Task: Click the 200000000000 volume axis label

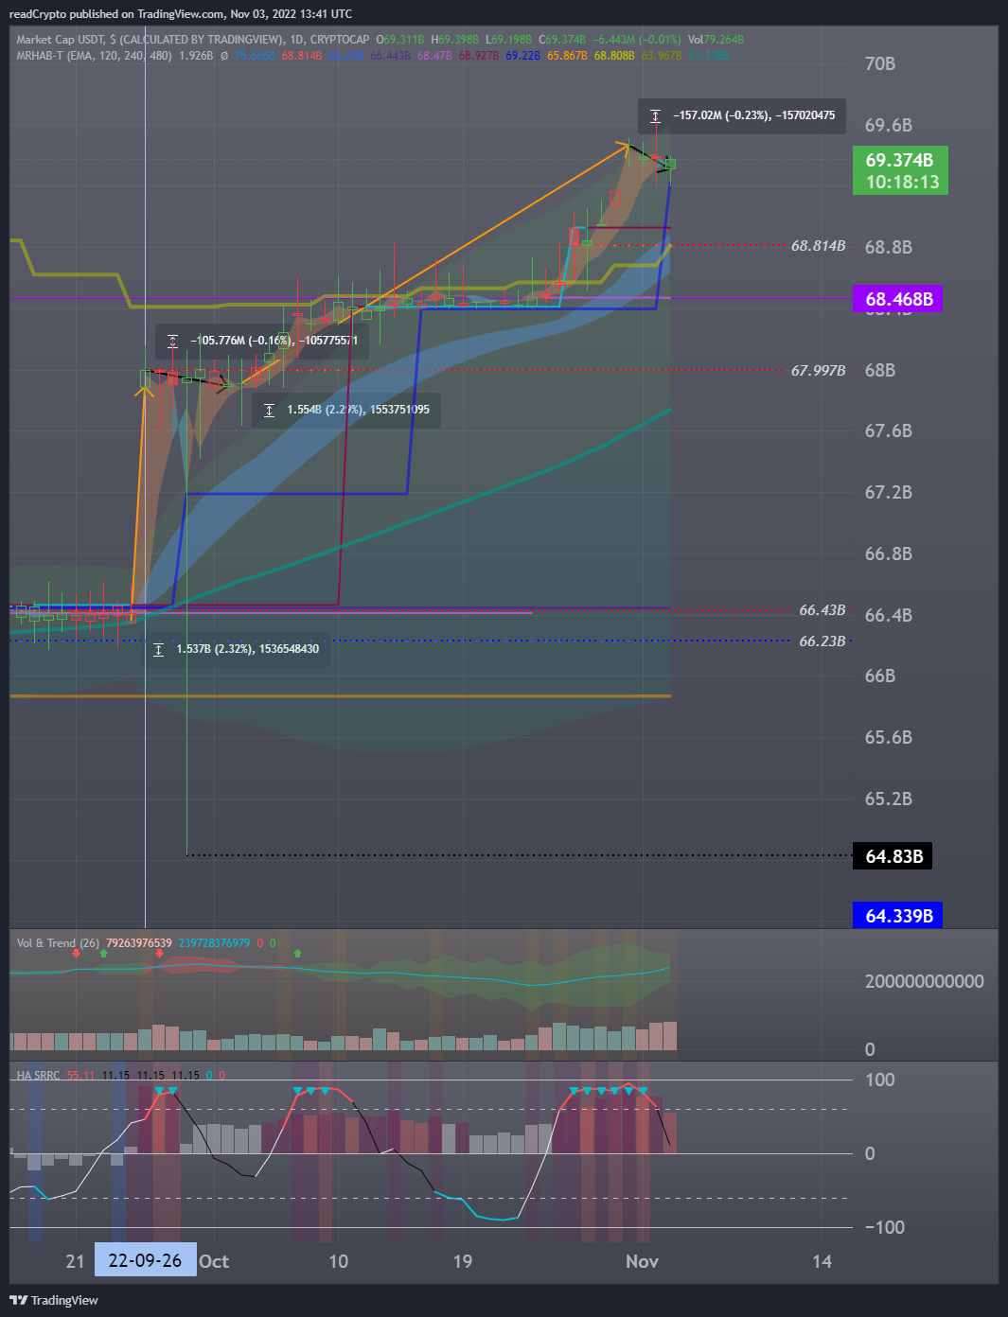Action: point(925,981)
